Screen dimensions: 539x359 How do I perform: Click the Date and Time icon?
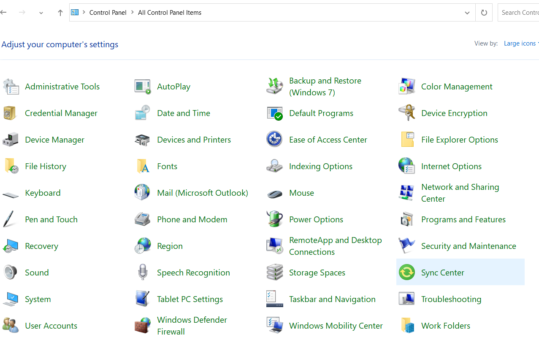[x=143, y=113]
